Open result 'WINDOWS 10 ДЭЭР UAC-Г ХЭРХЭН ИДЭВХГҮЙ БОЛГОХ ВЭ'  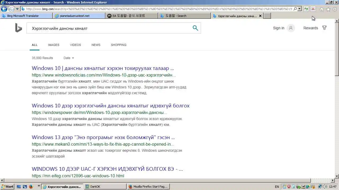(x=107, y=169)
